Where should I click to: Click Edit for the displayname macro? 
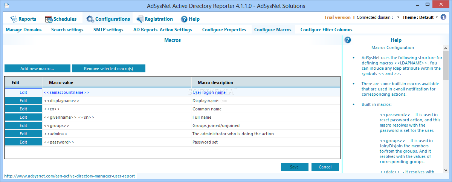pyautogui.click(x=23, y=101)
